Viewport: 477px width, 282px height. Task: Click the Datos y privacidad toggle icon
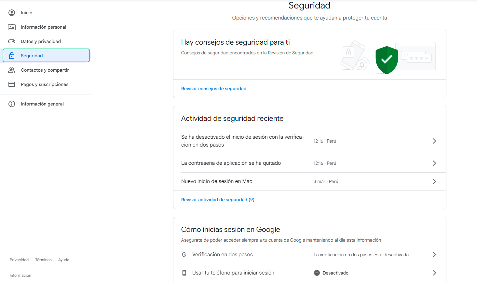pos(12,41)
